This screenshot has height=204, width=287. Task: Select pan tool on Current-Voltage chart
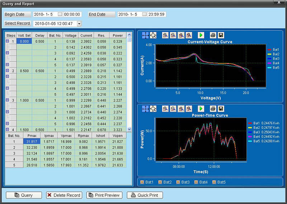pyautogui.click(x=146, y=35)
